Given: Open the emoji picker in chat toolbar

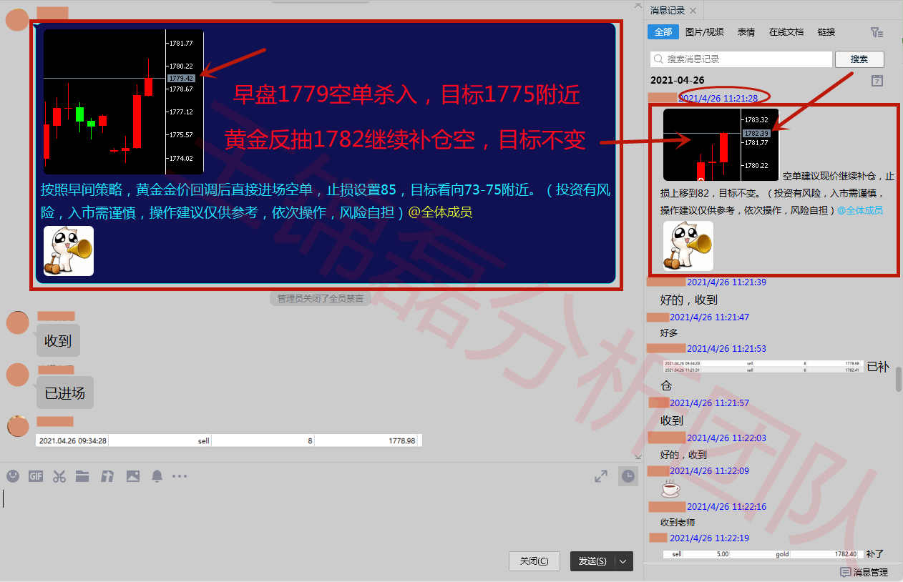Looking at the screenshot, I should click(x=12, y=476).
